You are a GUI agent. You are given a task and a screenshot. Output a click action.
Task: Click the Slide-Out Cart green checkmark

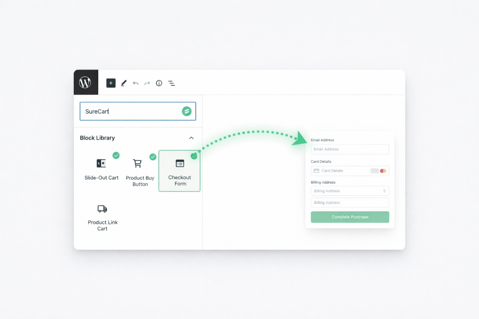click(x=116, y=155)
